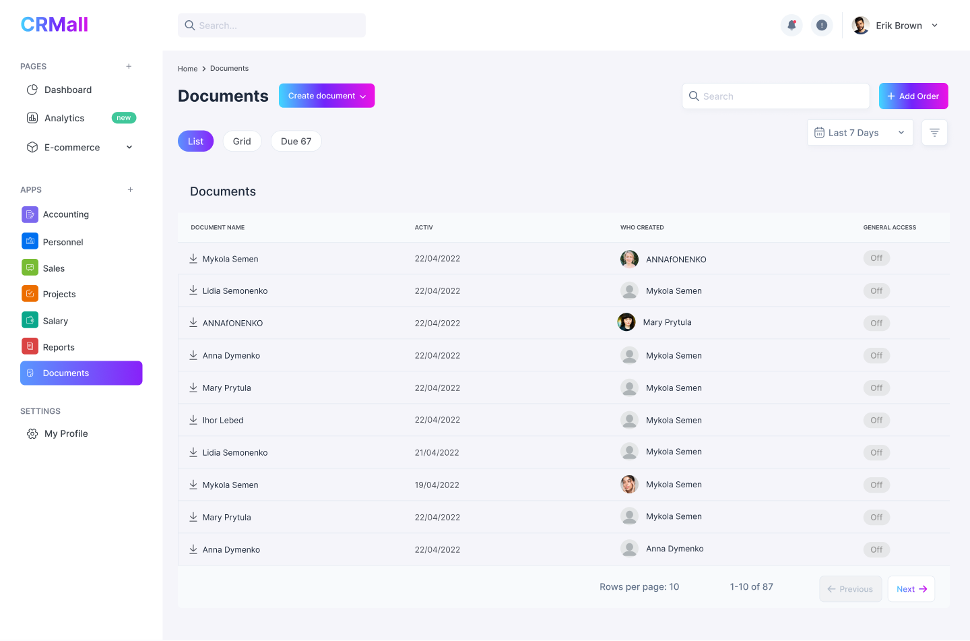Image resolution: width=970 pixels, height=641 pixels.
Task: Open My Profile settings gear
Action: click(x=32, y=434)
